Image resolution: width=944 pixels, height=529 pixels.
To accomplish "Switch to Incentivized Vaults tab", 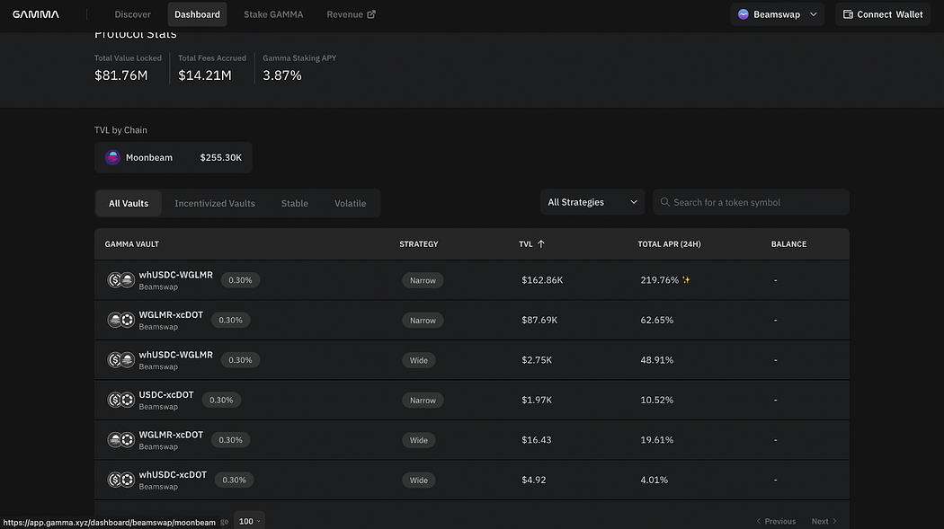I will pos(215,203).
